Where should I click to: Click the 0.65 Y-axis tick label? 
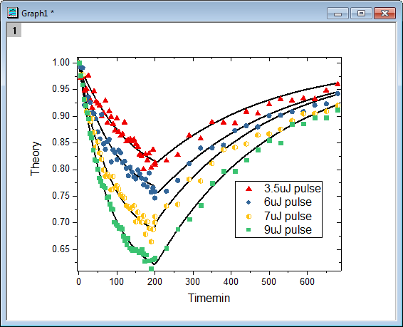[61, 249]
